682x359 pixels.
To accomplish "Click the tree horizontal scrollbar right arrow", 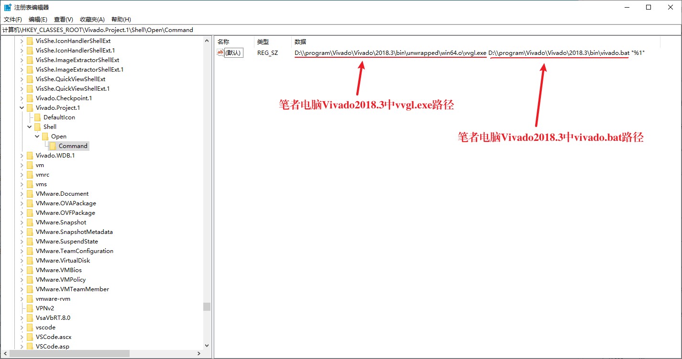I will click(199, 354).
